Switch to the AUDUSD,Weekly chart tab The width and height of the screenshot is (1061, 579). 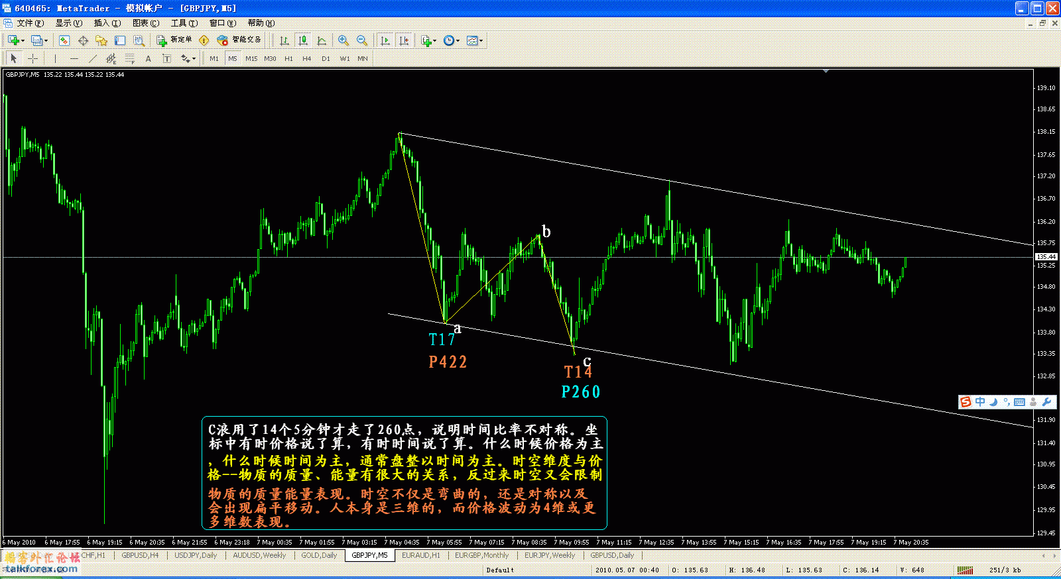[x=259, y=555]
